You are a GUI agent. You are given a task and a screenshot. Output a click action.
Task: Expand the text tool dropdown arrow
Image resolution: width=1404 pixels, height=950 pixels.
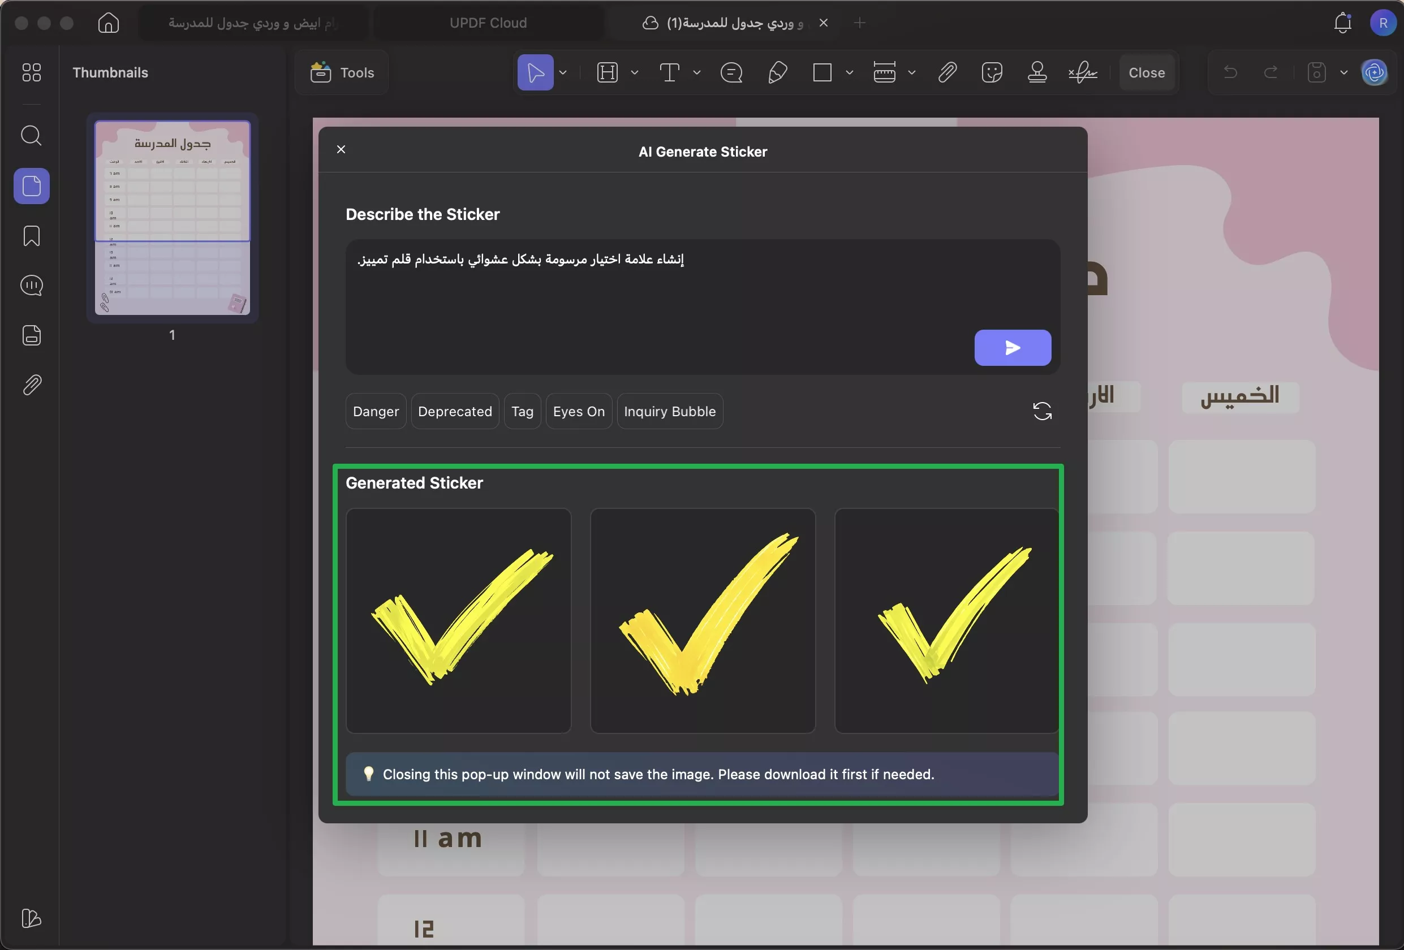click(696, 72)
